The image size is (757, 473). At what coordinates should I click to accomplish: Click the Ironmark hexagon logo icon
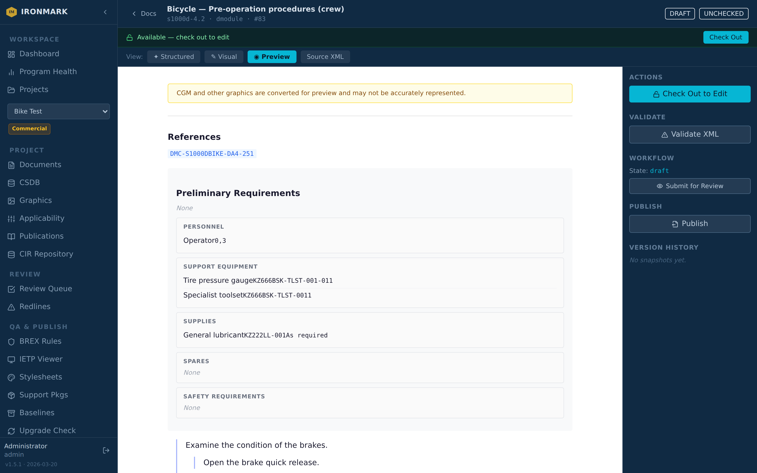12,12
